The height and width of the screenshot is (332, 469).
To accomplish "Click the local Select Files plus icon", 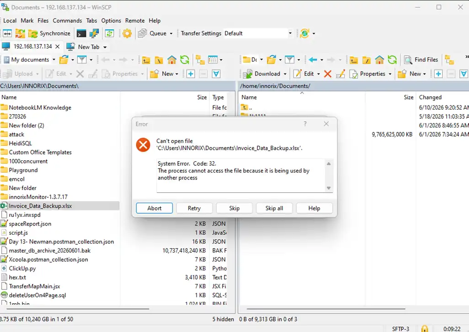I will point(191,74).
